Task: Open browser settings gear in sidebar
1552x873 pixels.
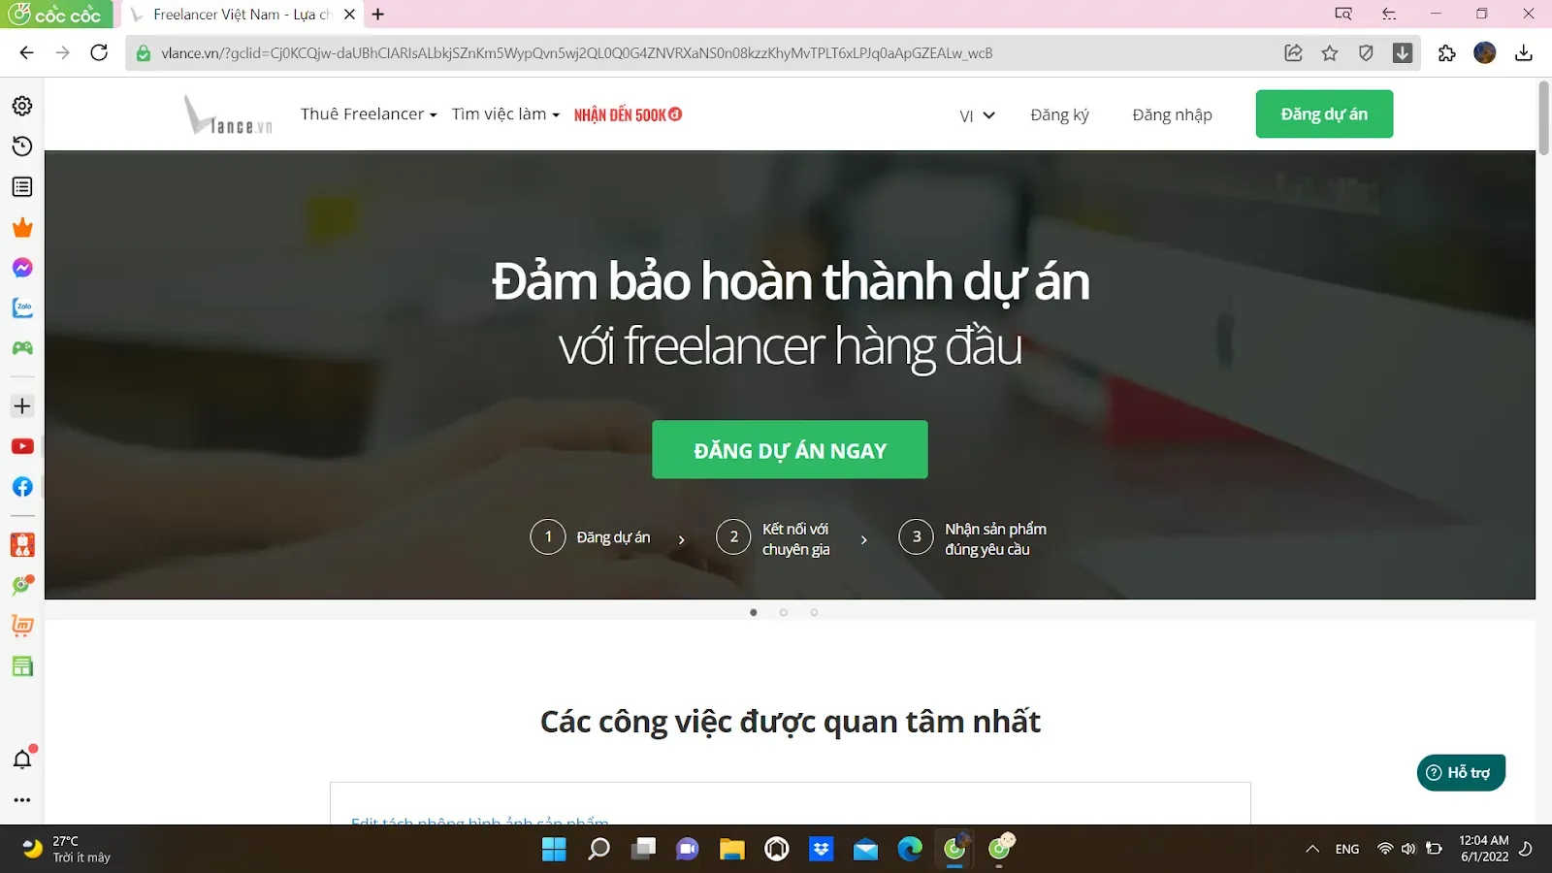Action: pos(21,107)
